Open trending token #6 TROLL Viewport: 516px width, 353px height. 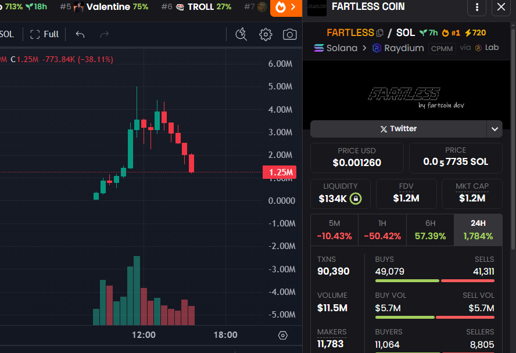pyautogui.click(x=196, y=6)
